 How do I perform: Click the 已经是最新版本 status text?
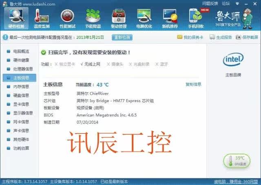point(114,182)
